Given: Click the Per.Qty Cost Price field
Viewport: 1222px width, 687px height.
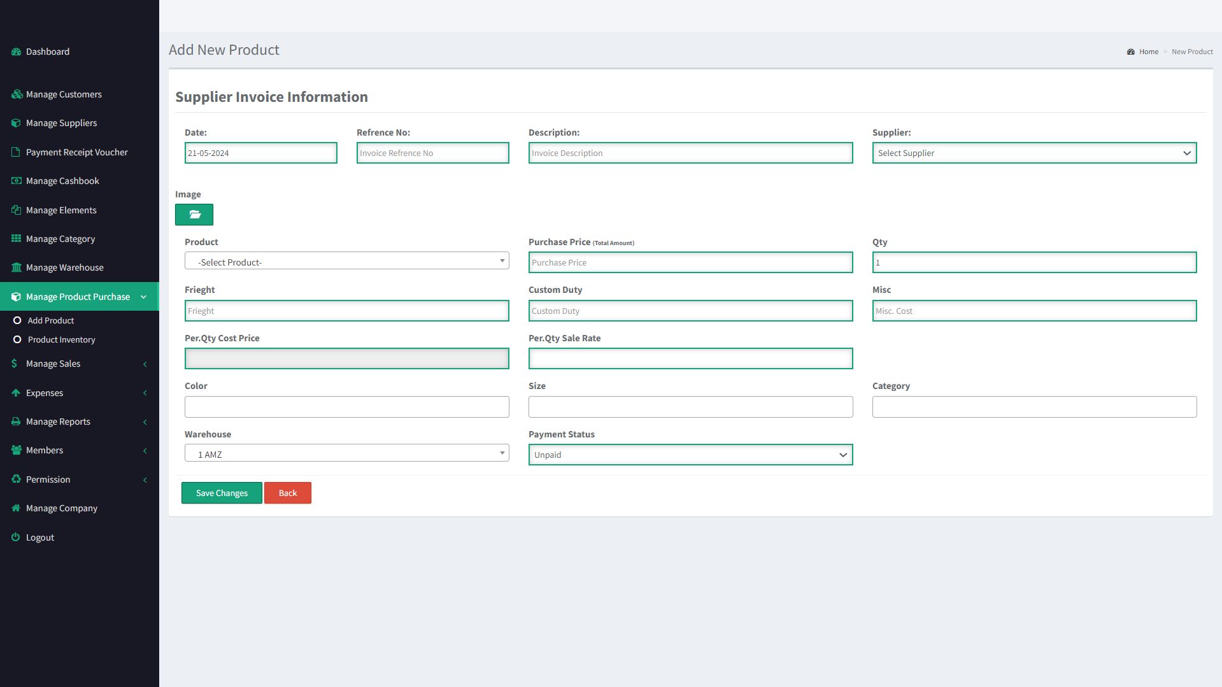Looking at the screenshot, I should 347,358.
